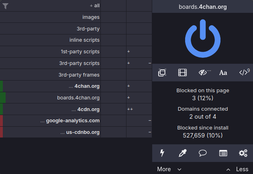Click the red bar beside us-cdnbo.org
This screenshot has height=174, width=253.
coord(2,132)
